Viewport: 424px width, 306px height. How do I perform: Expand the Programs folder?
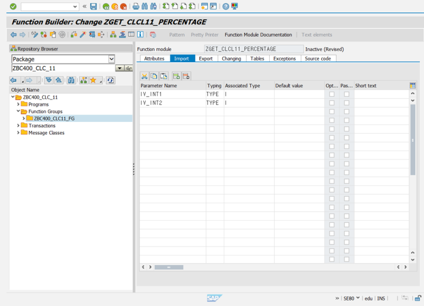(x=18, y=104)
